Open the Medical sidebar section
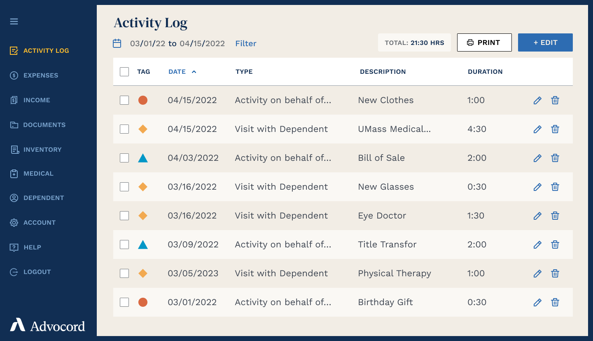This screenshot has width=593, height=341. (38, 174)
